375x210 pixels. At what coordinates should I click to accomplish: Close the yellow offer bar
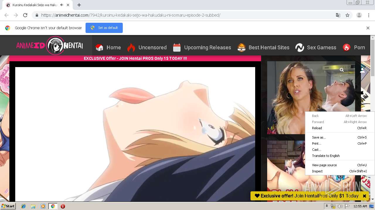pyautogui.click(x=364, y=196)
